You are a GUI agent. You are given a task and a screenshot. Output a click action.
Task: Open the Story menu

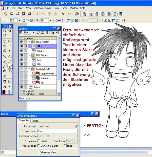[x=21, y=8]
